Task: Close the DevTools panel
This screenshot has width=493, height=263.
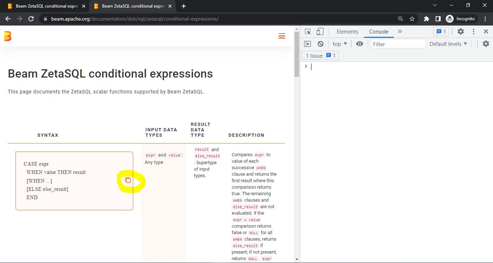Action: [486, 32]
